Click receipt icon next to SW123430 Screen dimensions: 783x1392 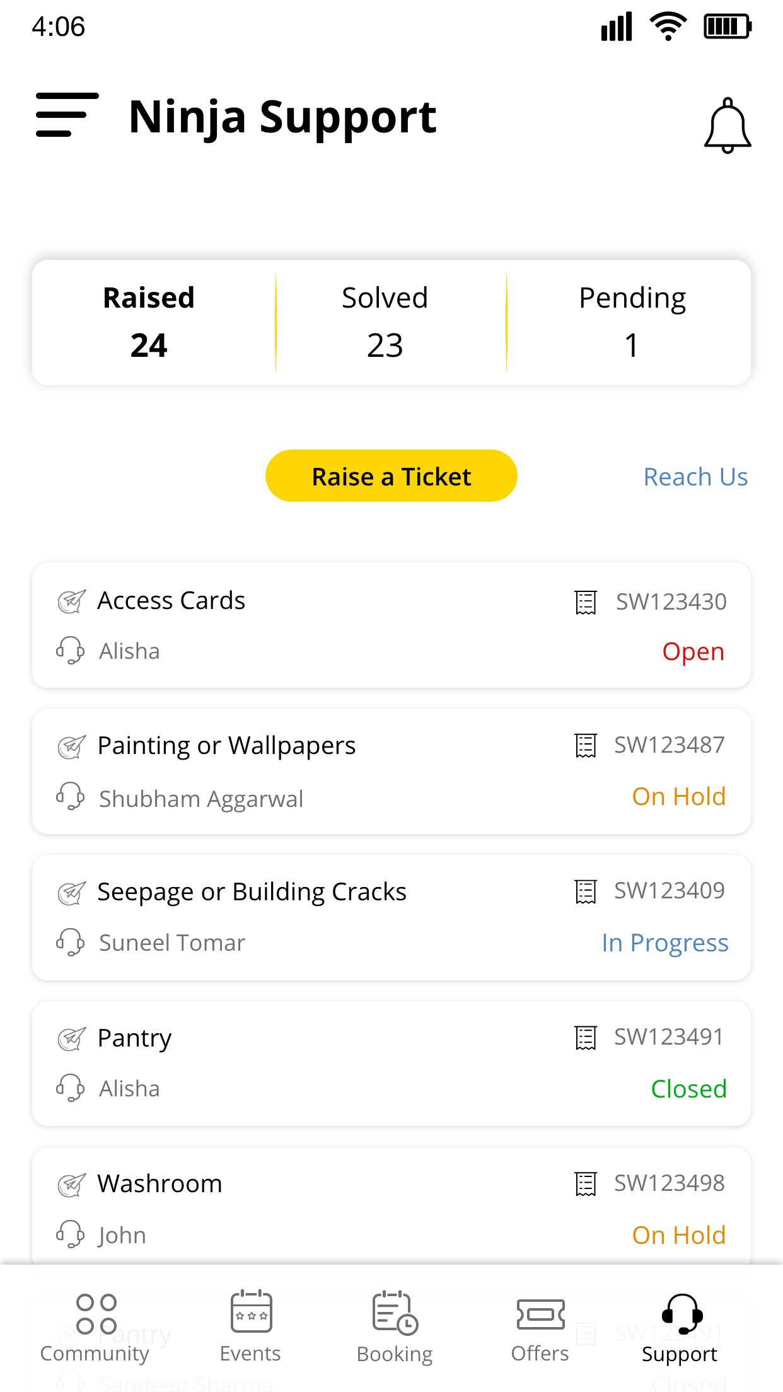[586, 602]
